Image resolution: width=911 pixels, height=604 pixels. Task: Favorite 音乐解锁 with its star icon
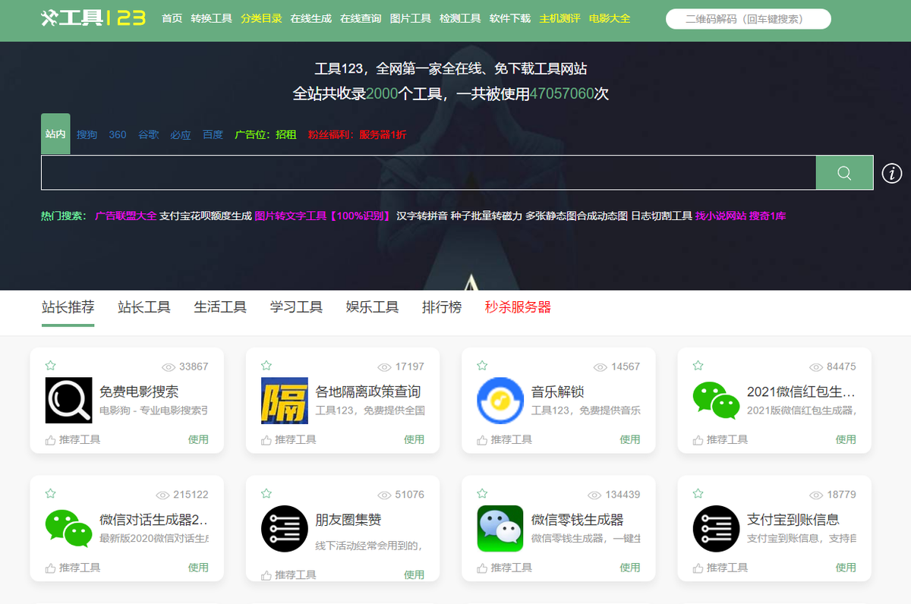pyautogui.click(x=482, y=366)
